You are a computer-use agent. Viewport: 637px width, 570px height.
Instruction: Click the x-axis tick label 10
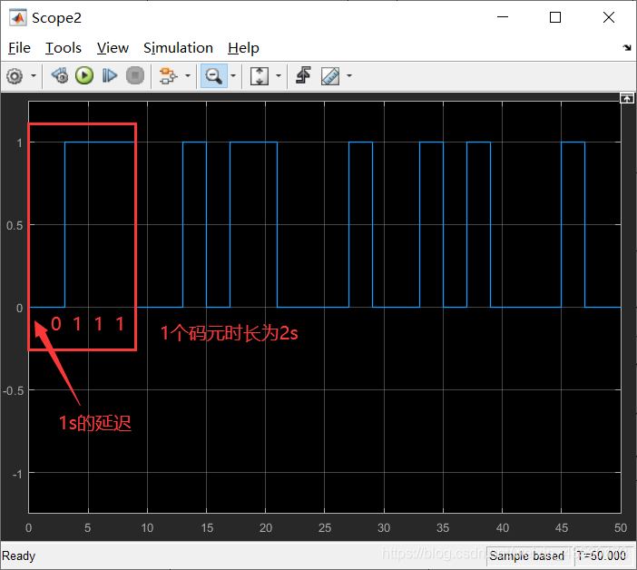pos(147,527)
